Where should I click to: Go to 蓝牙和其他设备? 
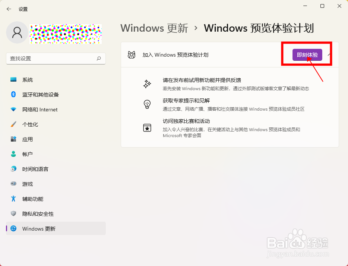pos(56,95)
